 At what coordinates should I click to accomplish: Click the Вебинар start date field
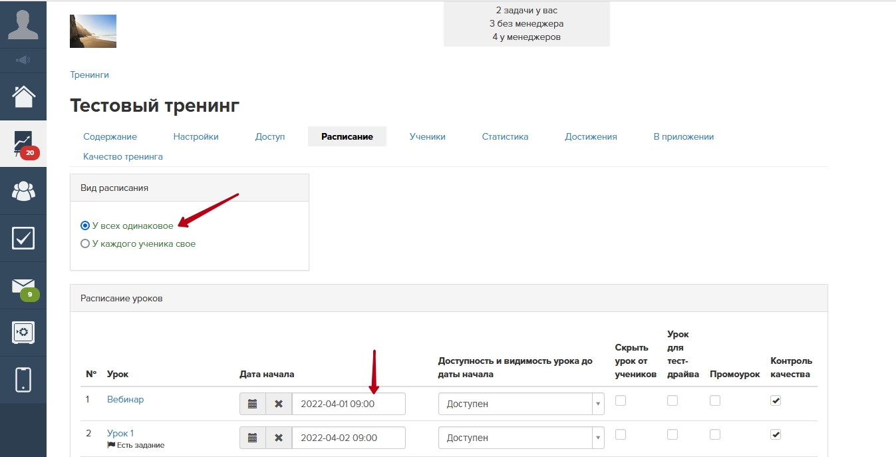pyautogui.click(x=349, y=404)
